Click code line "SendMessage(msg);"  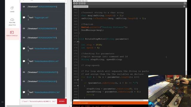92,30
